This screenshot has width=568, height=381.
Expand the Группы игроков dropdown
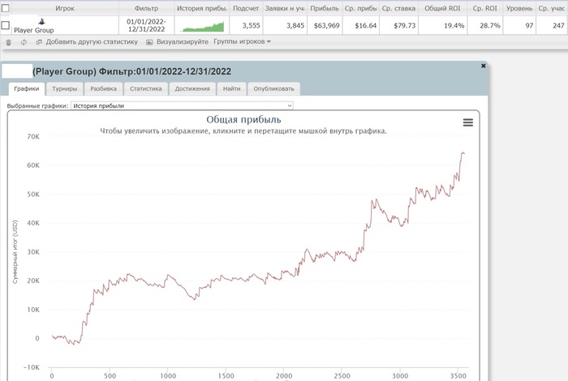click(242, 41)
